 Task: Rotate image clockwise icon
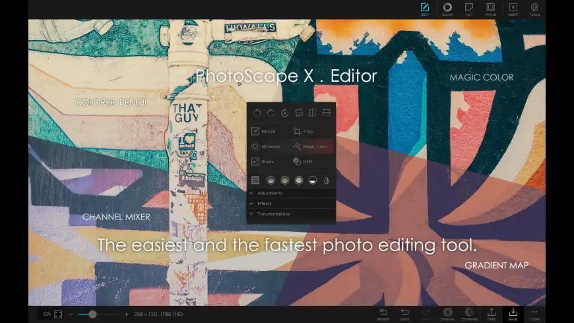coord(271,113)
